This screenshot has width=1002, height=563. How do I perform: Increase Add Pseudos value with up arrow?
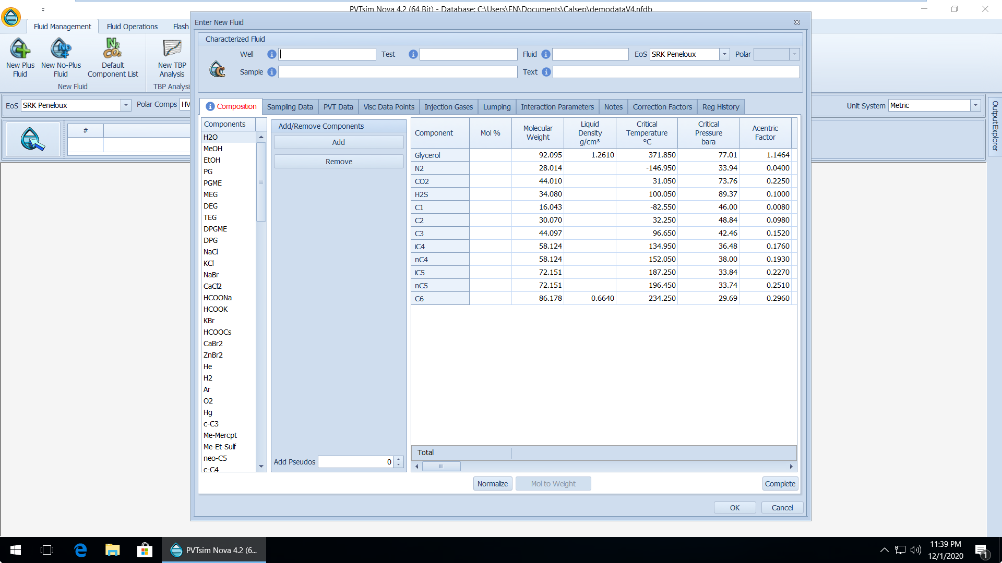tap(399, 459)
